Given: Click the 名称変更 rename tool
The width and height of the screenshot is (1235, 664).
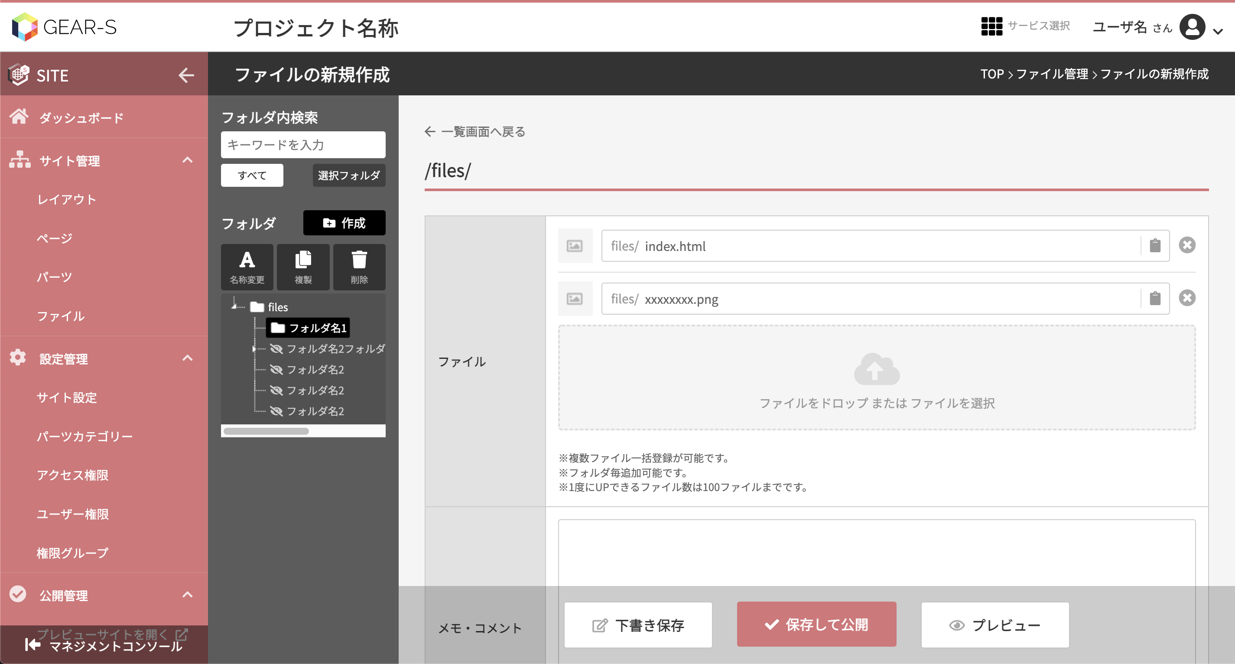Looking at the screenshot, I should click(x=247, y=267).
